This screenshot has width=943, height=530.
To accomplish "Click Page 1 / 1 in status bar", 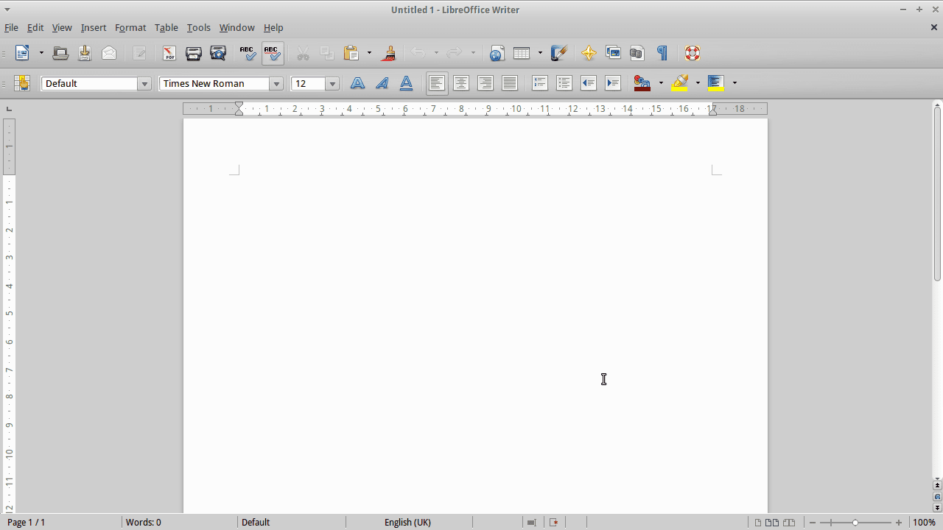I will (x=27, y=522).
